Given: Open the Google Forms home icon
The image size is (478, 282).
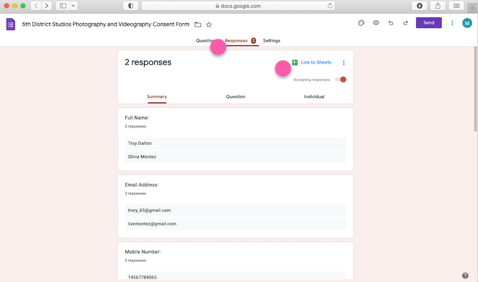Looking at the screenshot, I should coord(10,24).
